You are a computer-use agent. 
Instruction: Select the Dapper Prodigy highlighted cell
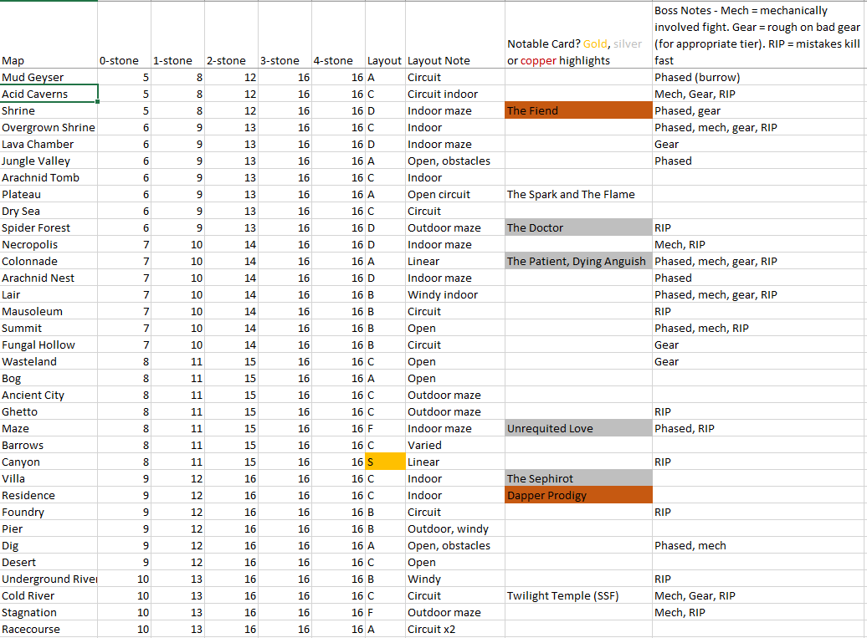[x=578, y=496]
